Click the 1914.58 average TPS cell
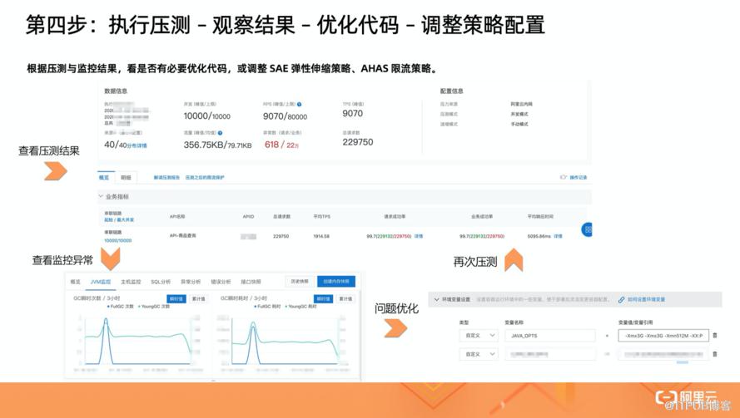The height and width of the screenshot is (418, 740). pyautogui.click(x=321, y=236)
